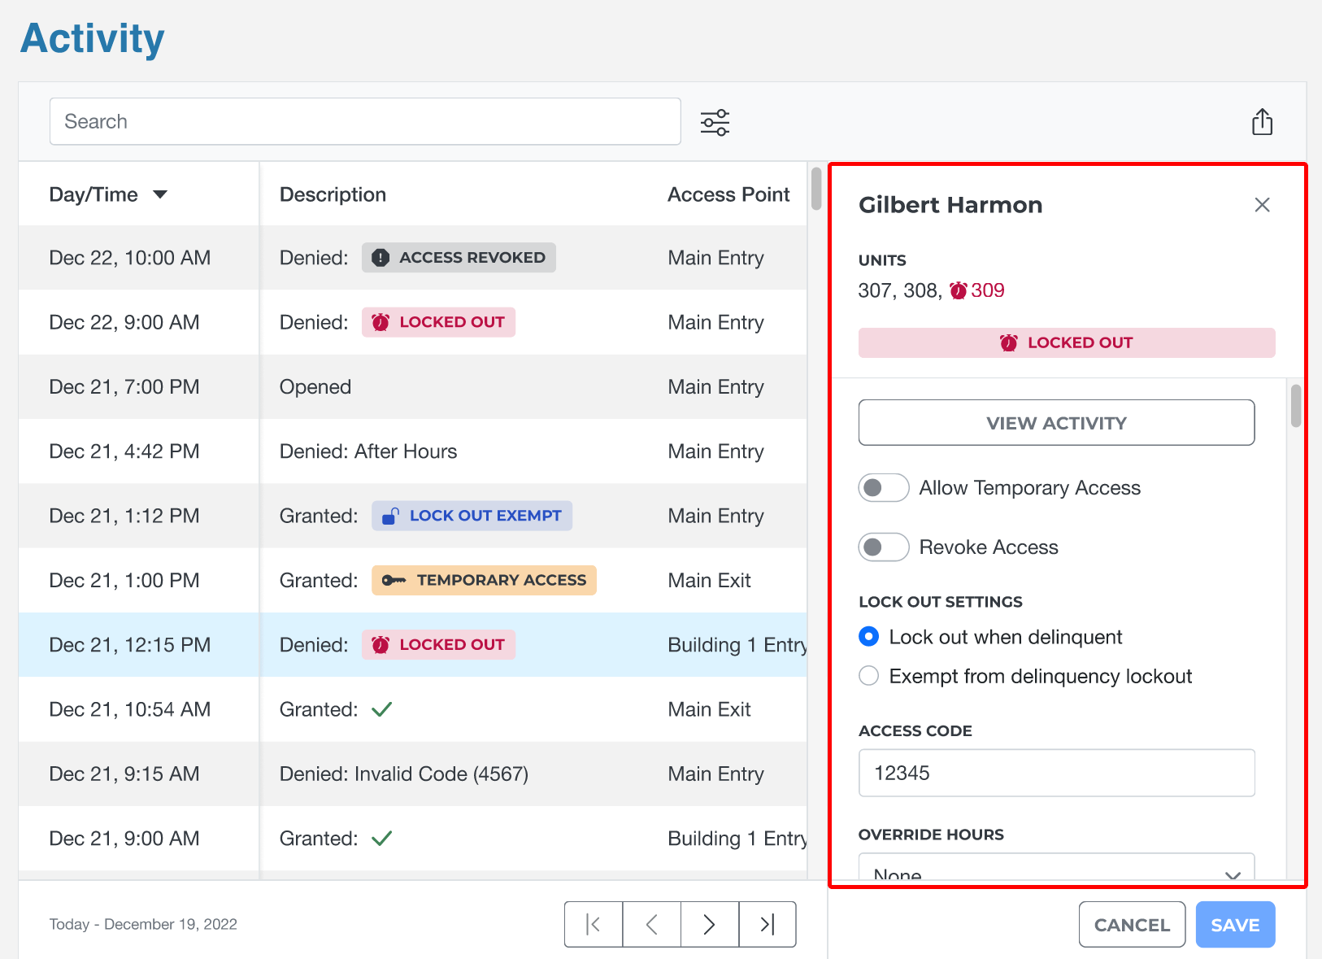This screenshot has width=1322, height=959.
Task: Click the VIEW ACTIVITY button
Action: [1056, 422]
